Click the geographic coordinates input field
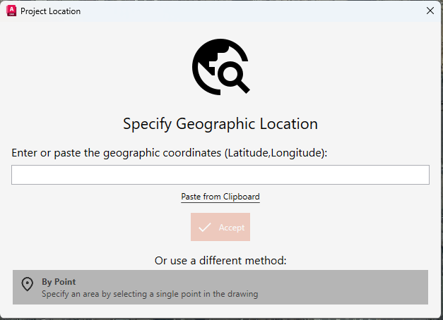Image resolution: width=443 pixels, height=320 pixels. click(x=220, y=175)
